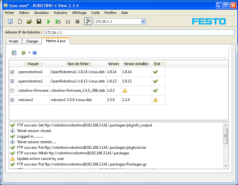Click the green update arrows icon
This screenshot has height=185, width=238.
pyautogui.click(x=23, y=53)
